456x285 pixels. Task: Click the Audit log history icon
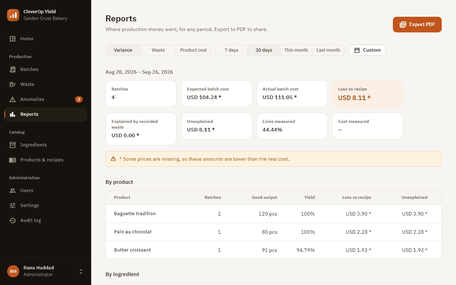click(x=12, y=221)
